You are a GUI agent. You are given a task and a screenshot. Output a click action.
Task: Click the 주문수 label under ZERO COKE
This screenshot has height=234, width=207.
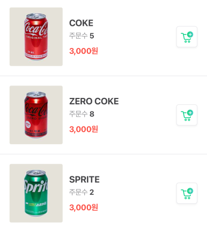[x=78, y=114]
